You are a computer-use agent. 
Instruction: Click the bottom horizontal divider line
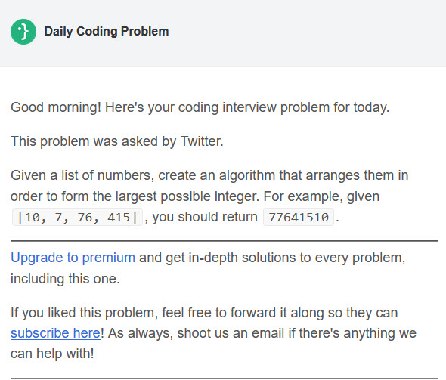[225, 378]
